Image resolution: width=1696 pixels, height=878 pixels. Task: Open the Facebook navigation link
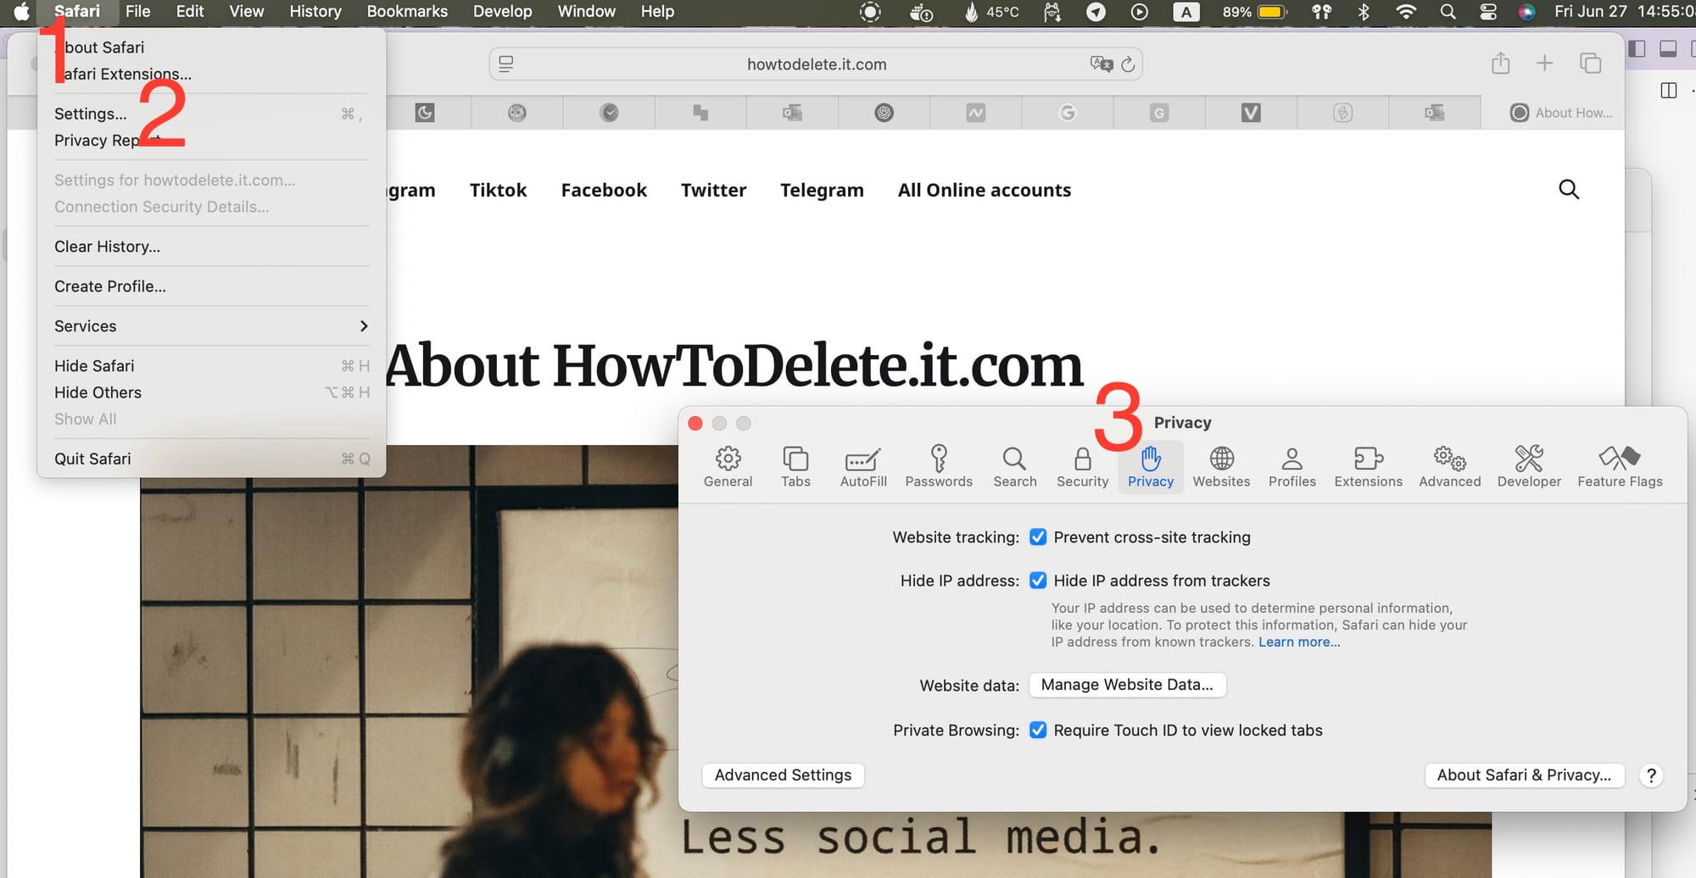click(x=604, y=190)
